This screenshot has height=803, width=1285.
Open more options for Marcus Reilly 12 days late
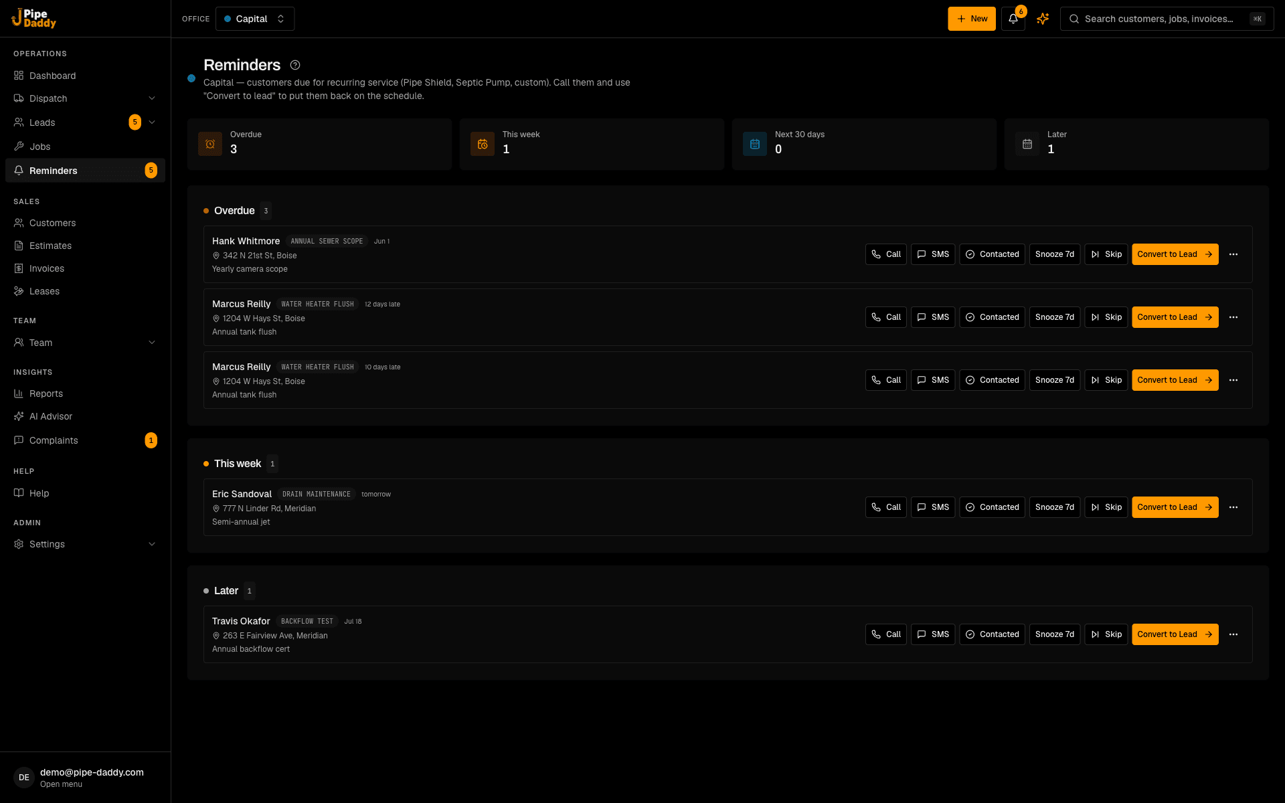1233,317
